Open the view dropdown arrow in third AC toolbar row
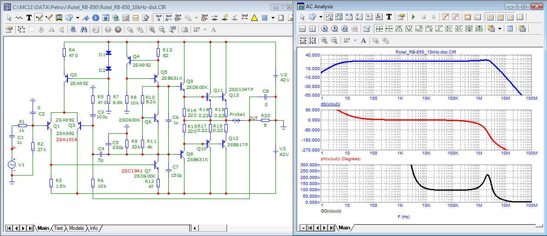Screen dimensions: 547x236 coord(355,40)
